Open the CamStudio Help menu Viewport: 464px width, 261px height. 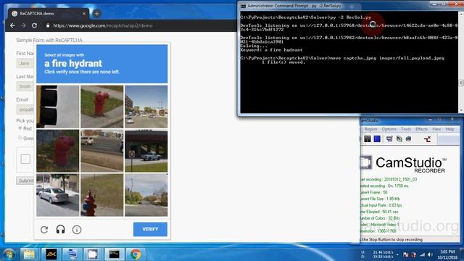click(x=449, y=129)
